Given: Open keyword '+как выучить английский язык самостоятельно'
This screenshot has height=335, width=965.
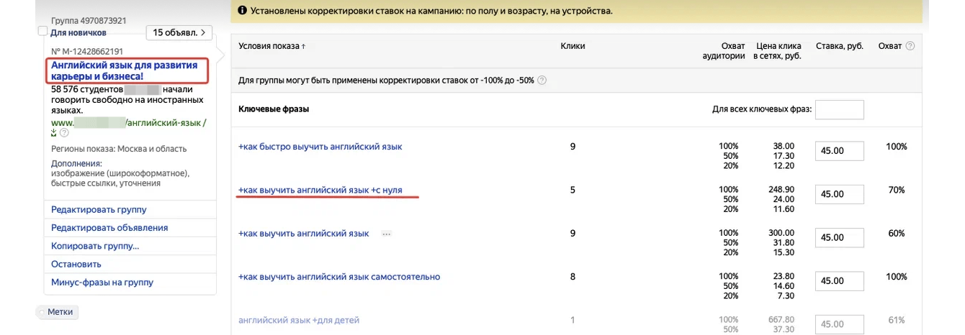Looking at the screenshot, I should click(x=338, y=277).
